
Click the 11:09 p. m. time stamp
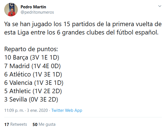pos(14,110)
